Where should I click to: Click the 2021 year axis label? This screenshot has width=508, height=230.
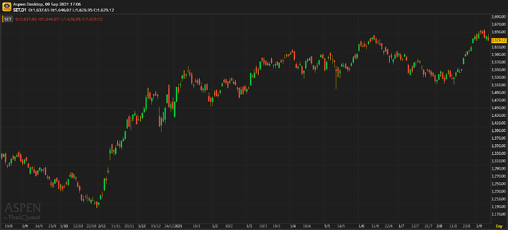(x=178, y=226)
